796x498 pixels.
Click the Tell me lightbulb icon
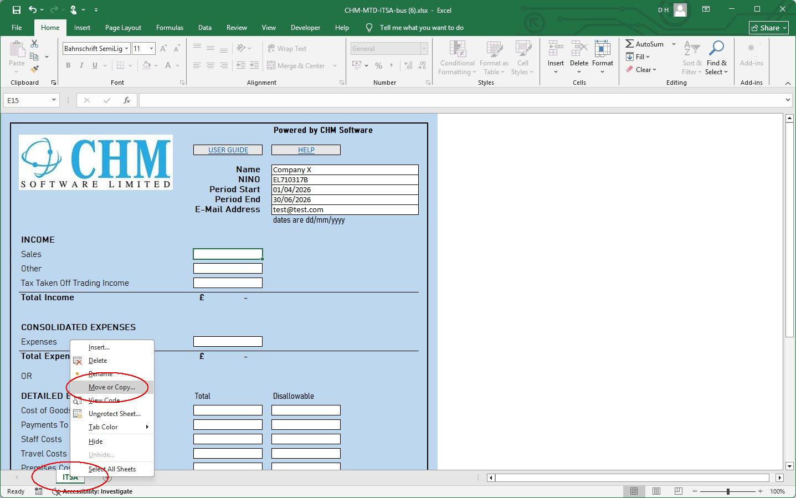click(369, 28)
